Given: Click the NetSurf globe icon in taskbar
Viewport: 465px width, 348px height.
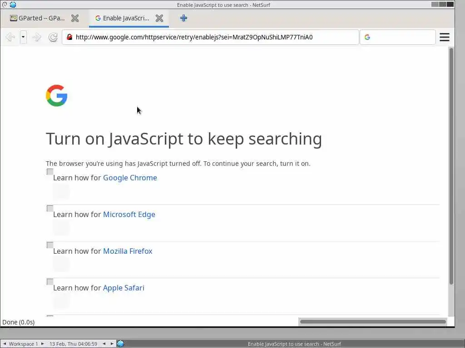Looking at the screenshot, I should (x=120, y=343).
